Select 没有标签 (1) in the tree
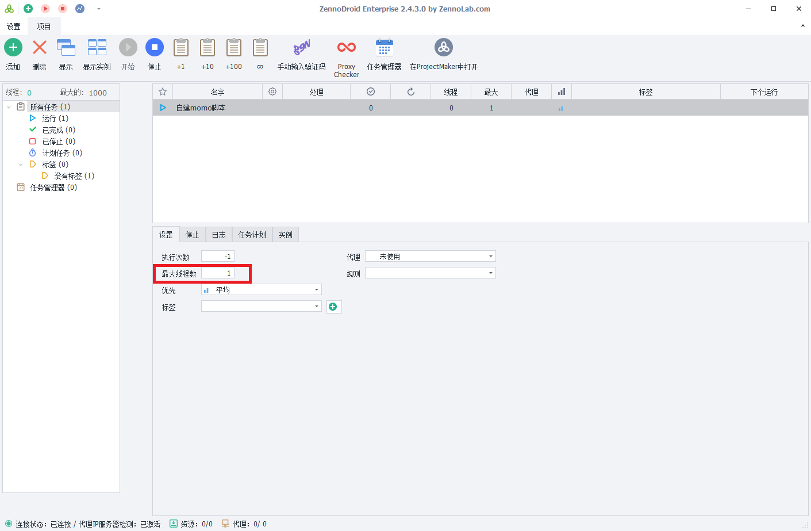Image resolution: width=811 pixels, height=531 pixels. 74,176
